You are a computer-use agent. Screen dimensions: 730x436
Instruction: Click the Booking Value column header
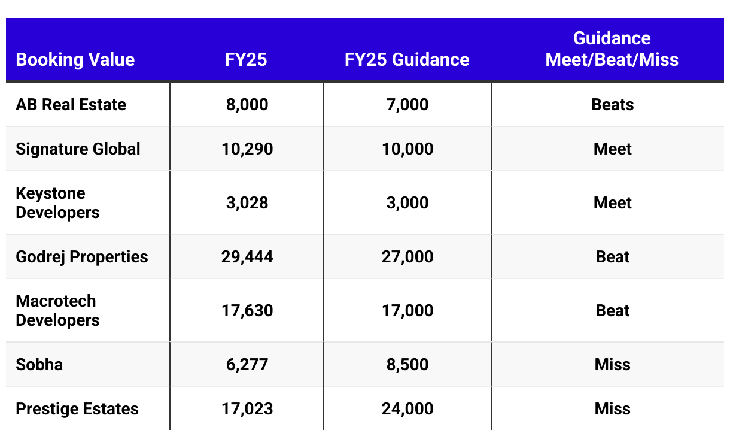pos(75,60)
